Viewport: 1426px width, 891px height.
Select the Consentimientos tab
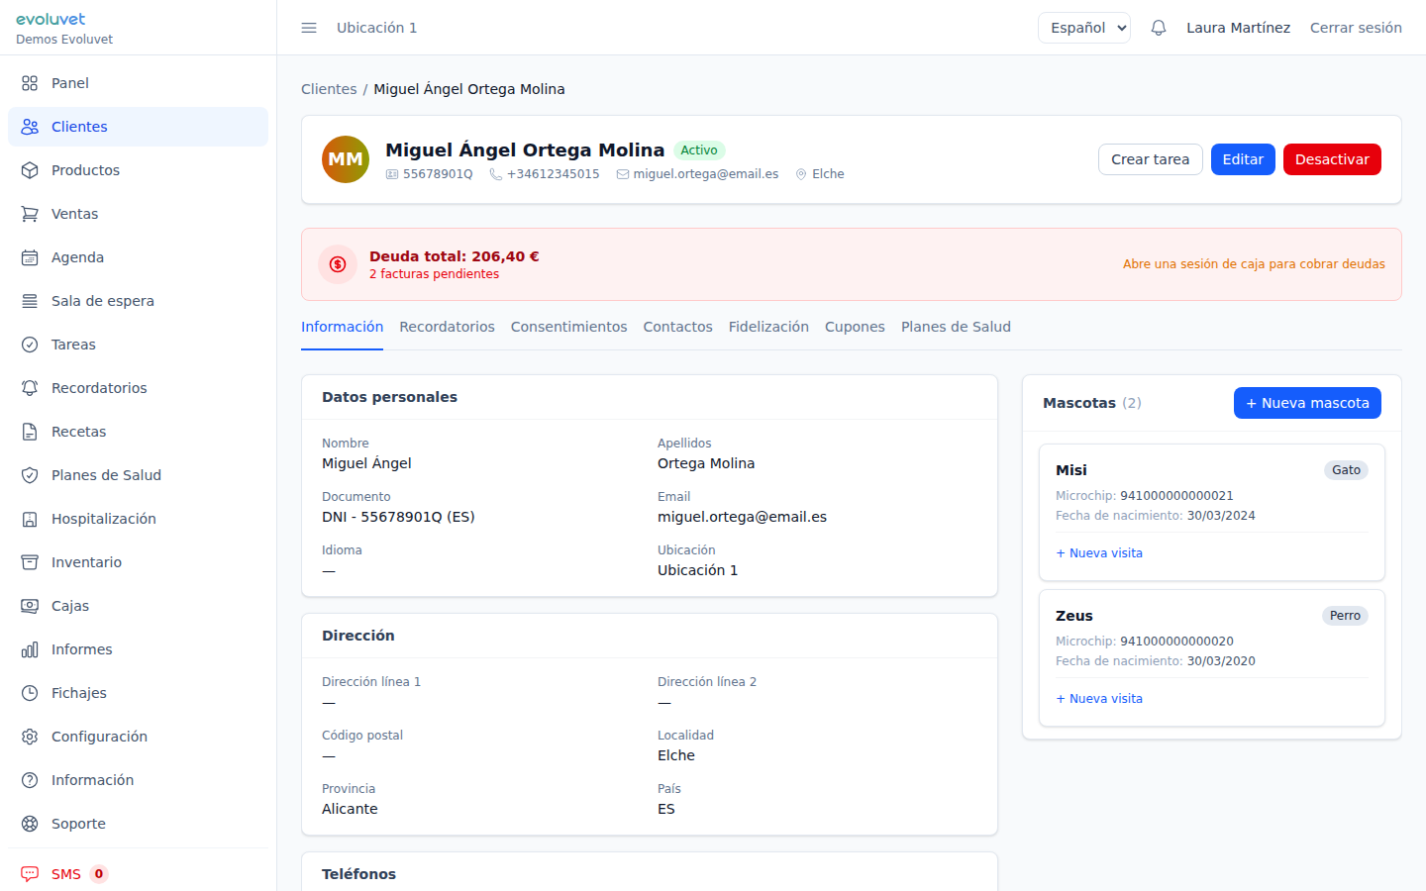(x=568, y=327)
